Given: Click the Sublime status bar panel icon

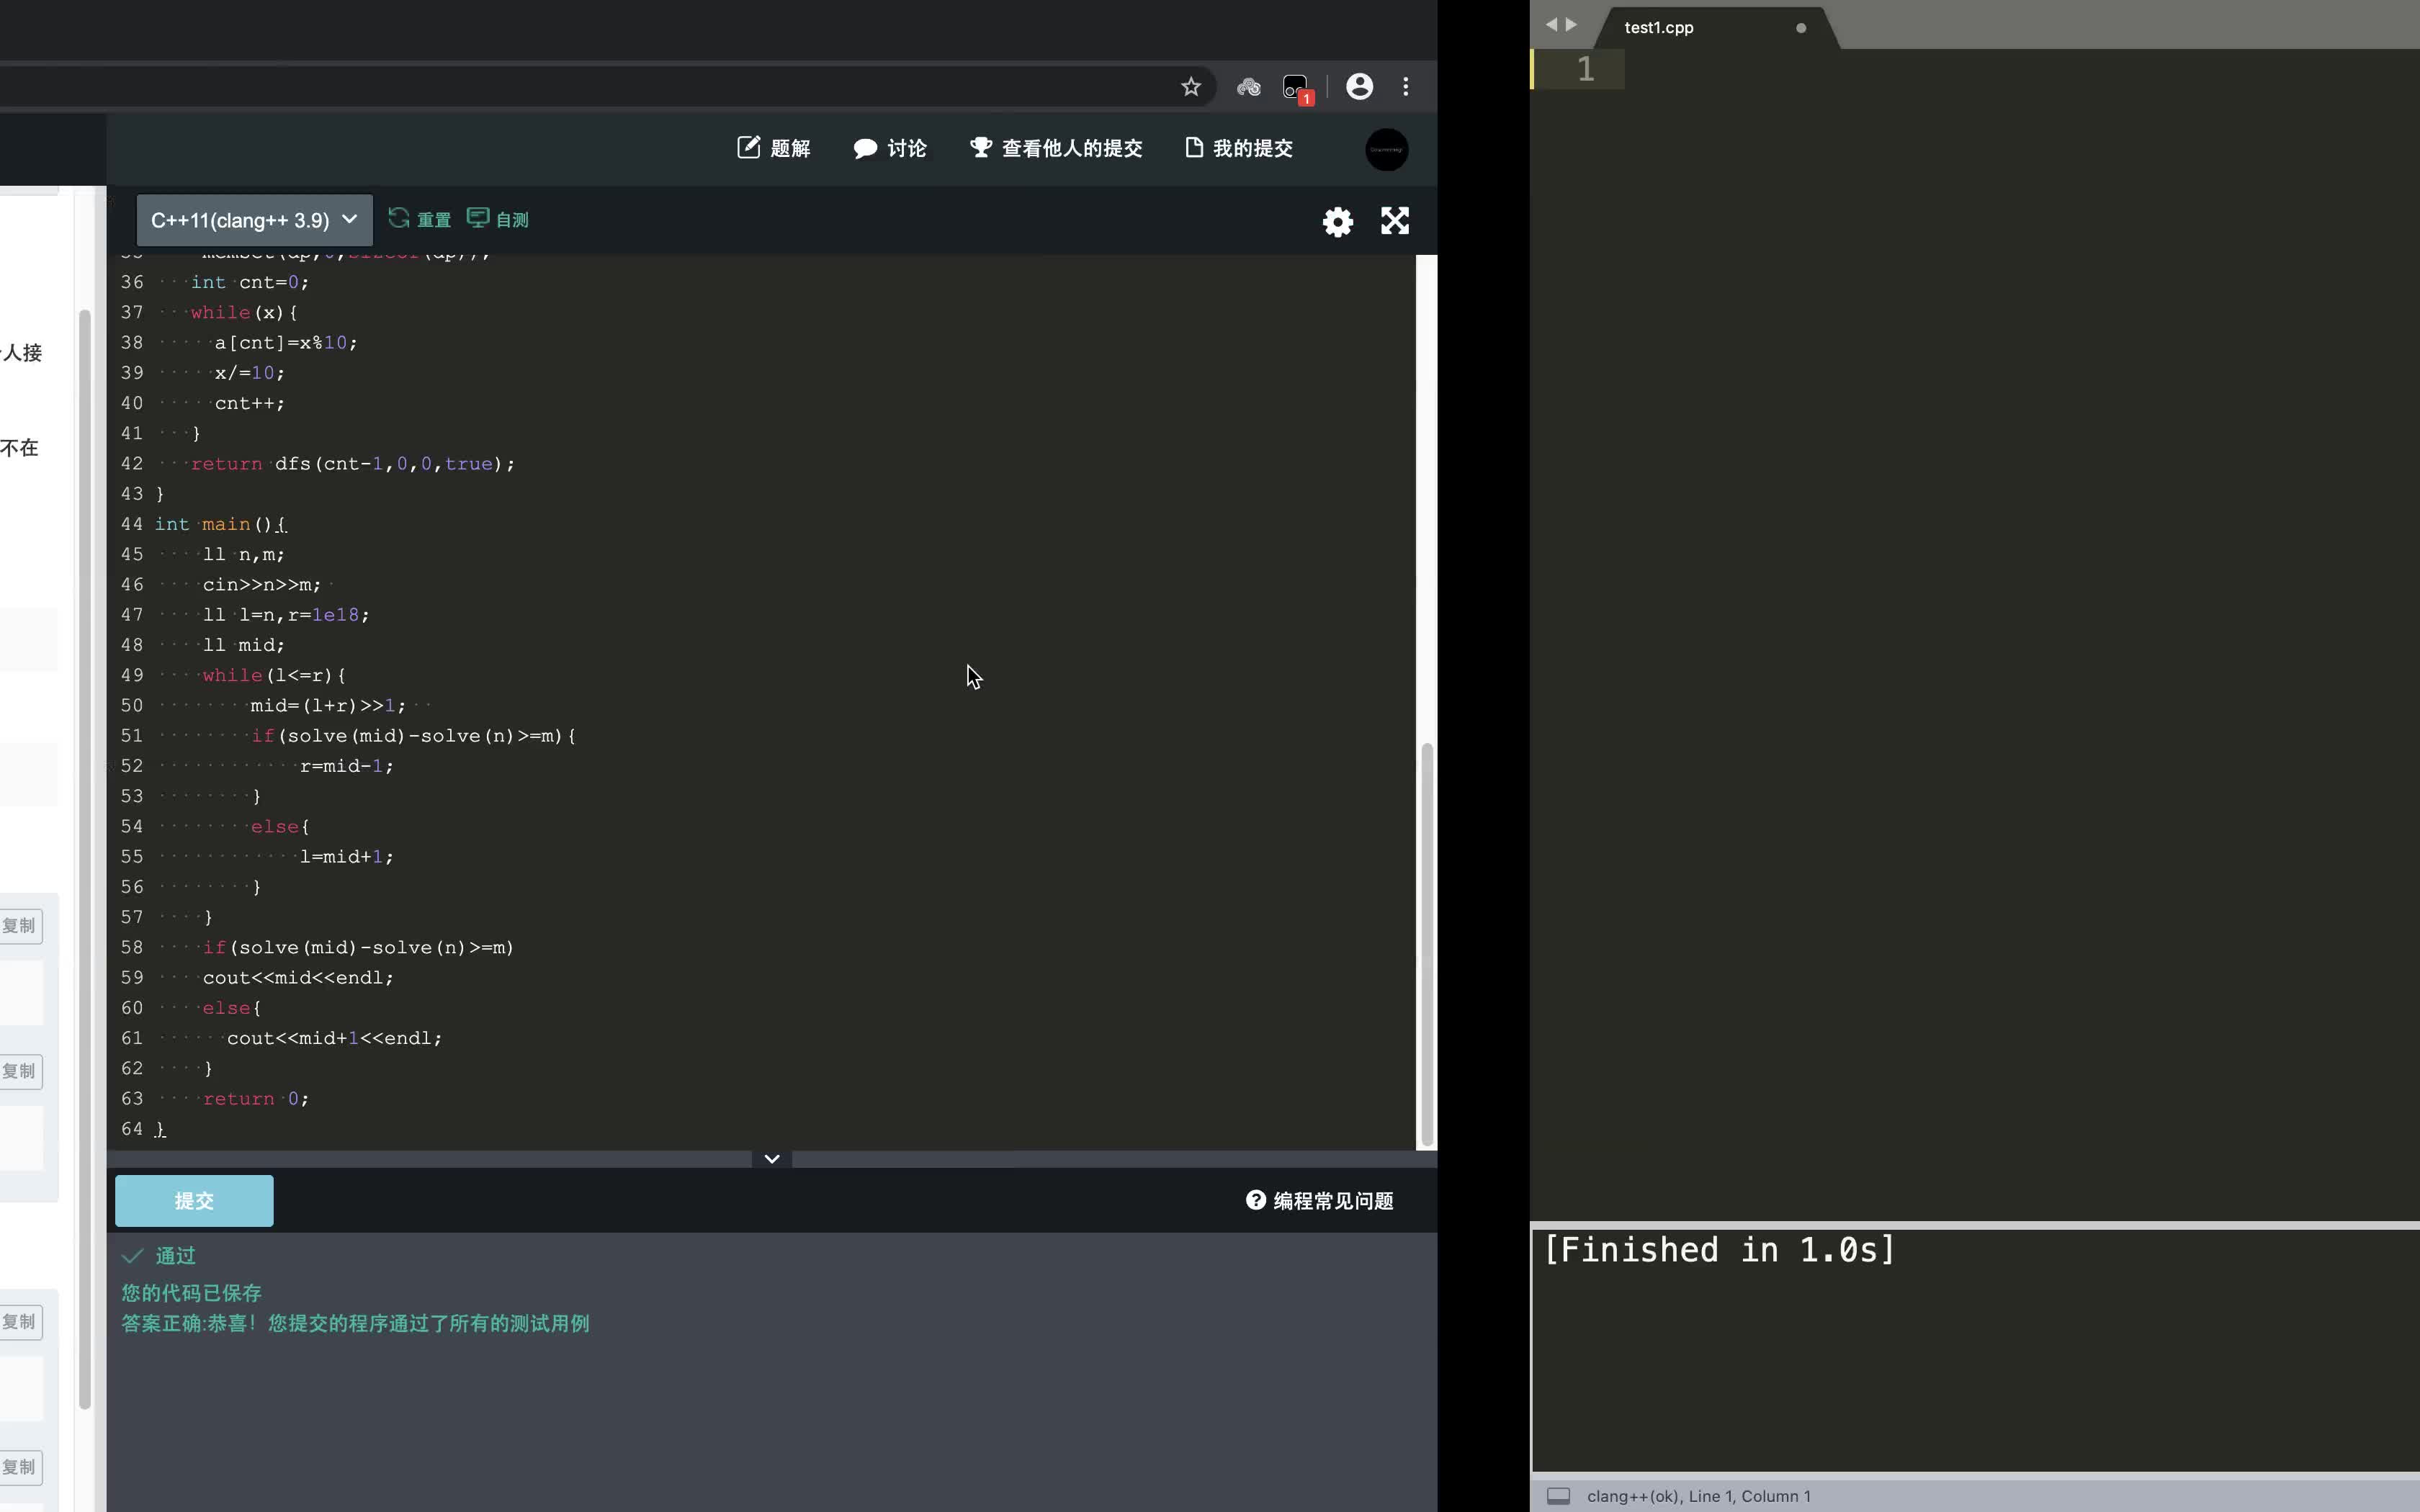Looking at the screenshot, I should (1558, 1496).
